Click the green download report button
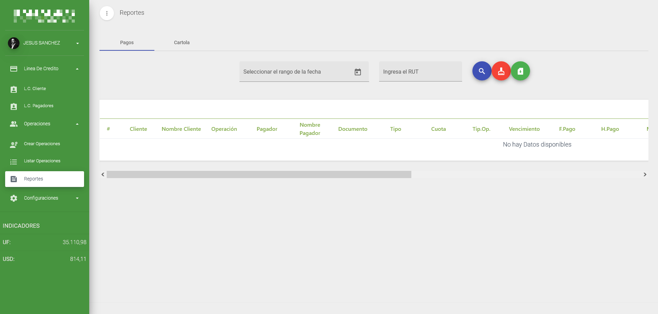The width and height of the screenshot is (658, 314). click(x=520, y=71)
